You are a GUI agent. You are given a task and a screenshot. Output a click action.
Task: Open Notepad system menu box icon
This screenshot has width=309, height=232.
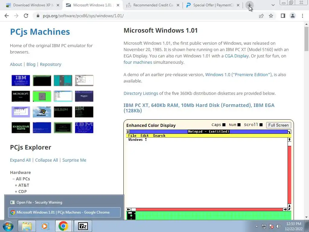(128, 132)
